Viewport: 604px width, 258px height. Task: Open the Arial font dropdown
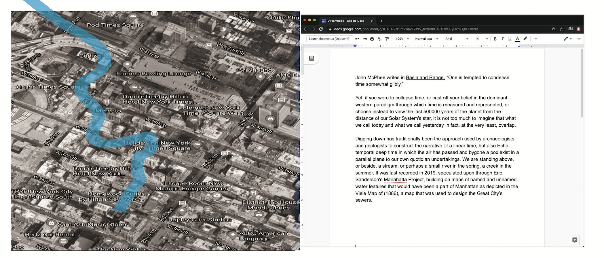point(457,39)
